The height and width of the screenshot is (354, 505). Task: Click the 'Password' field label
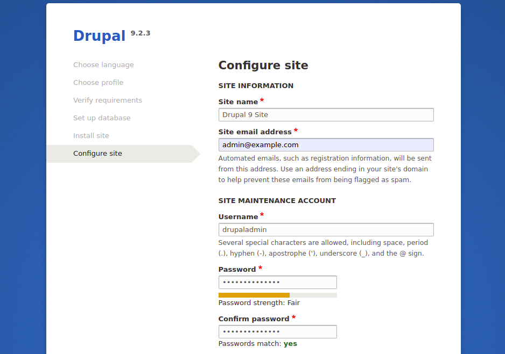237,270
